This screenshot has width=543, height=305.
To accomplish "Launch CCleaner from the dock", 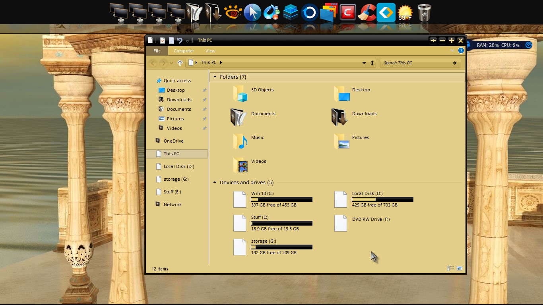I will [367, 12].
